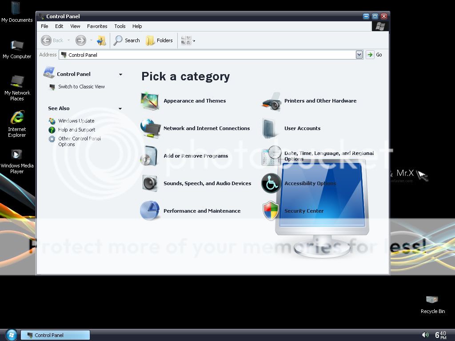Open Forward history dropdown arrow
The width and height of the screenshot is (455, 341).
click(x=91, y=40)
